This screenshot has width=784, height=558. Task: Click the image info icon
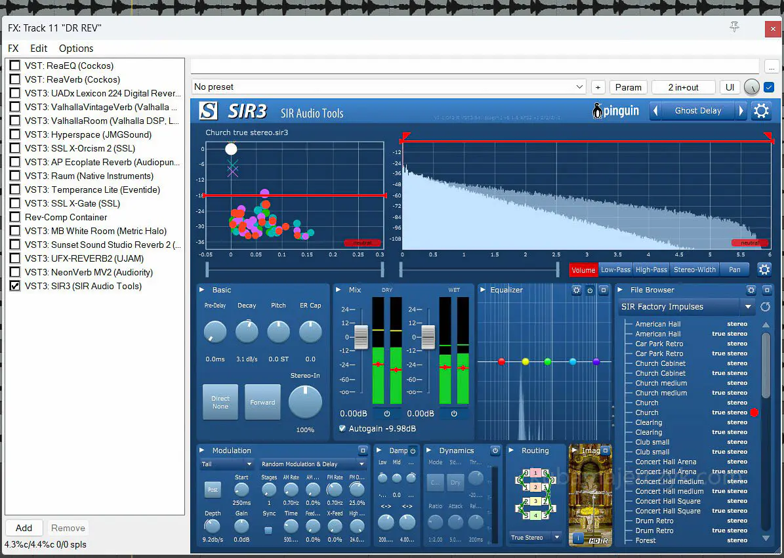(578, 538)
